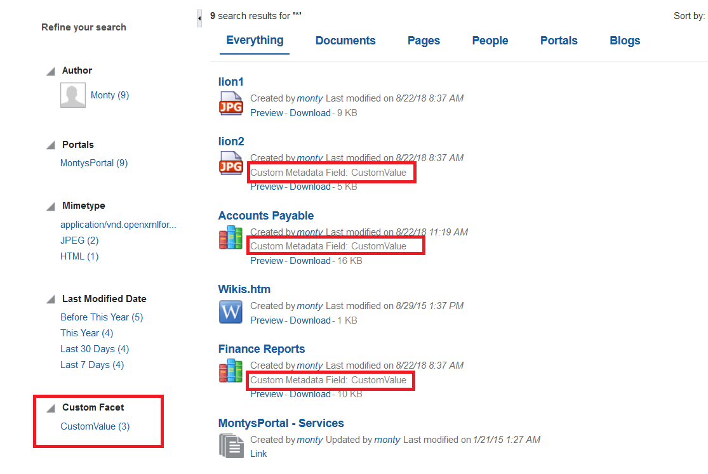Filter by JPEG mimetype
Screen dimensions: 708x474
click(x=79, y=240)
